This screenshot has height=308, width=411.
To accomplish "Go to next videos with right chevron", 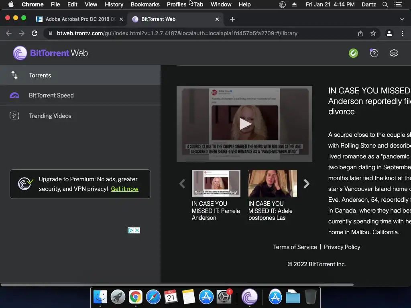I will click(x=306, y=184).
